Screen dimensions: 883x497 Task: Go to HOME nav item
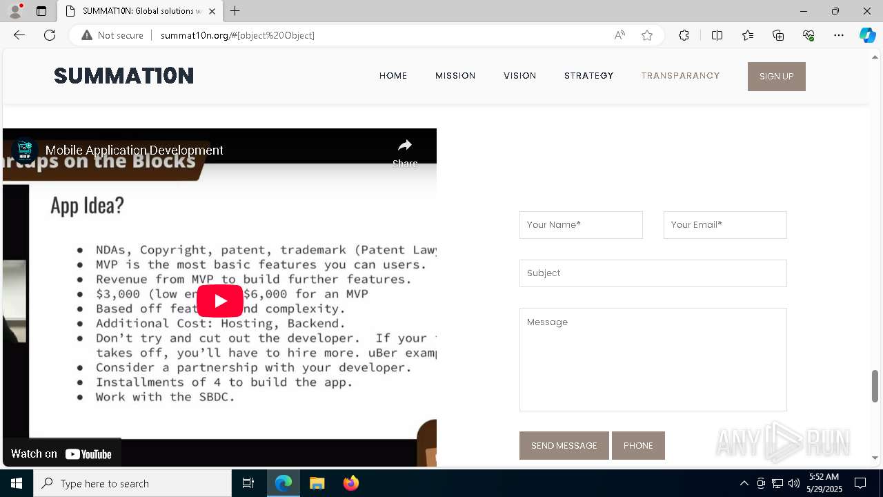[393, 76]
